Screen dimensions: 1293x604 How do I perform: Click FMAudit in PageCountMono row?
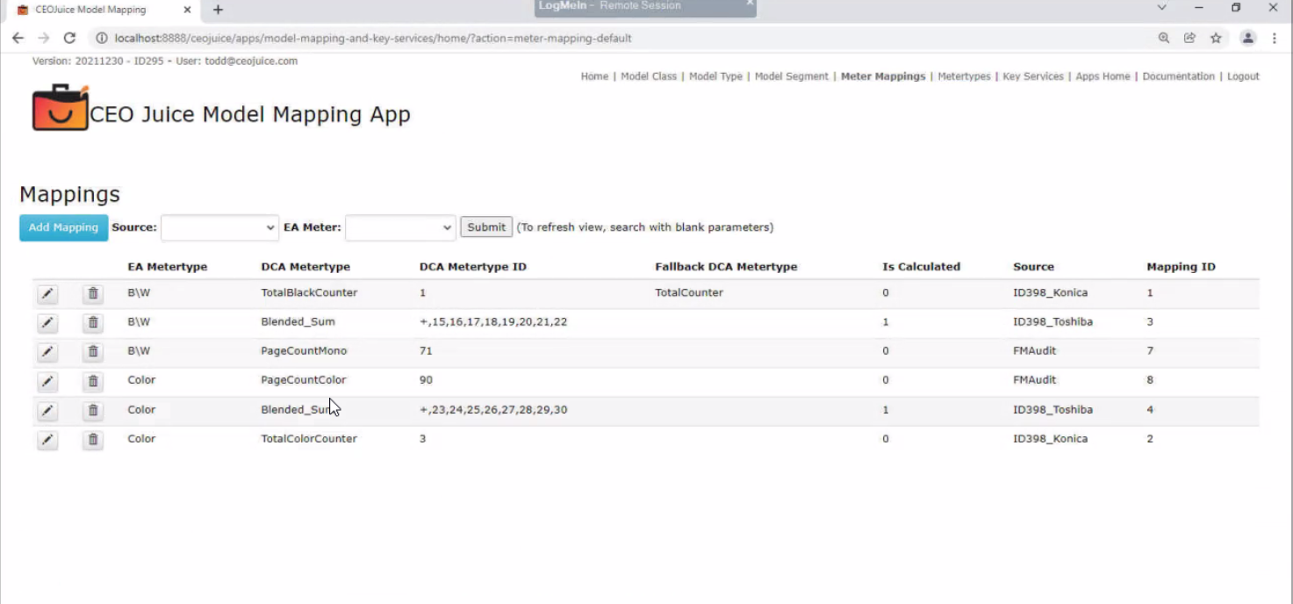[x=1035, y=351]
